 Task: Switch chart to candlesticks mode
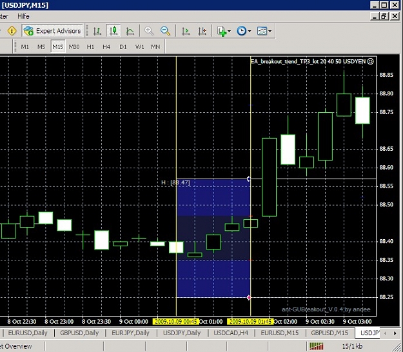pyautogui.click(x=113, y=31)
